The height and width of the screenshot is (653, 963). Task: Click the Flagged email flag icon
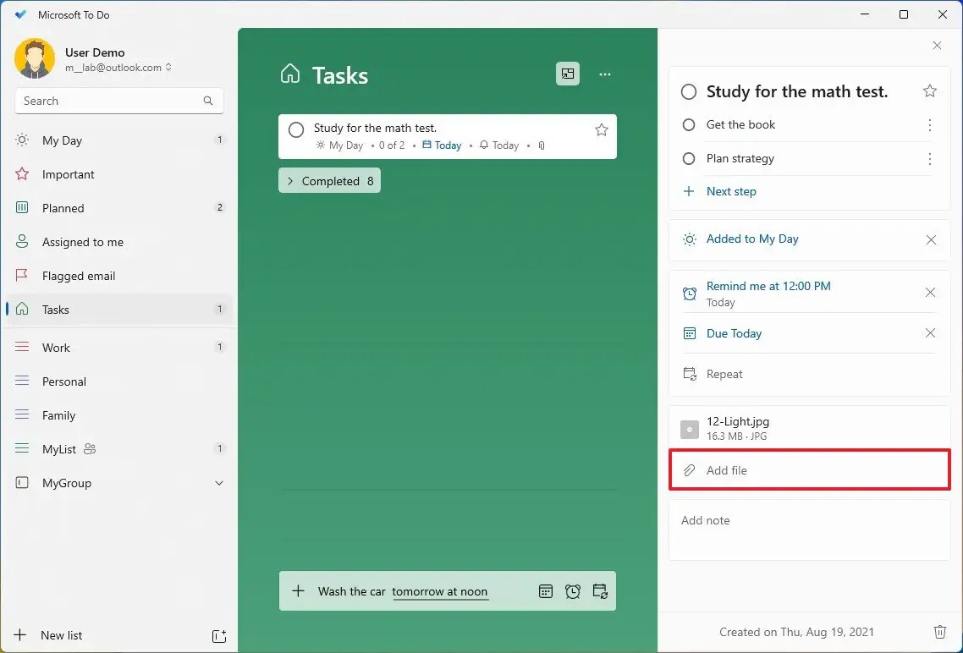tap(21, 276)
